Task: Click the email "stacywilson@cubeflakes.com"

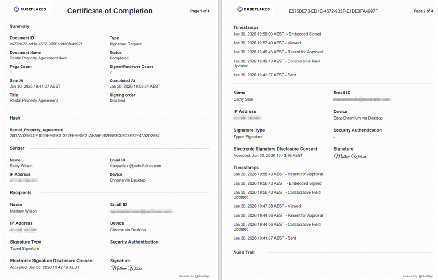Action: tap(136, 166)
